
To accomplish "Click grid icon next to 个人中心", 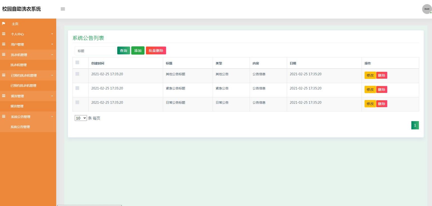I will pyautogui.click(x=4, y=34).
